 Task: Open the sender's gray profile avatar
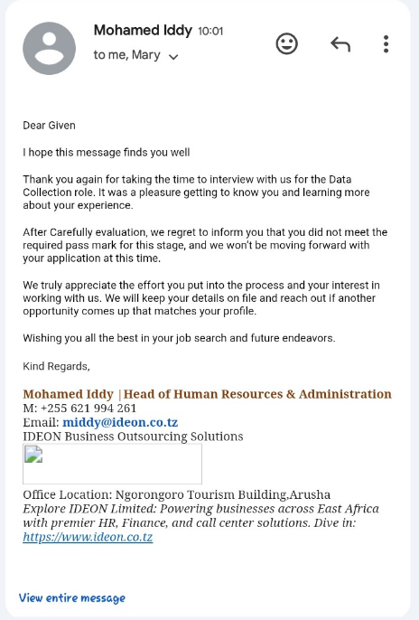[x=50, y=48]
